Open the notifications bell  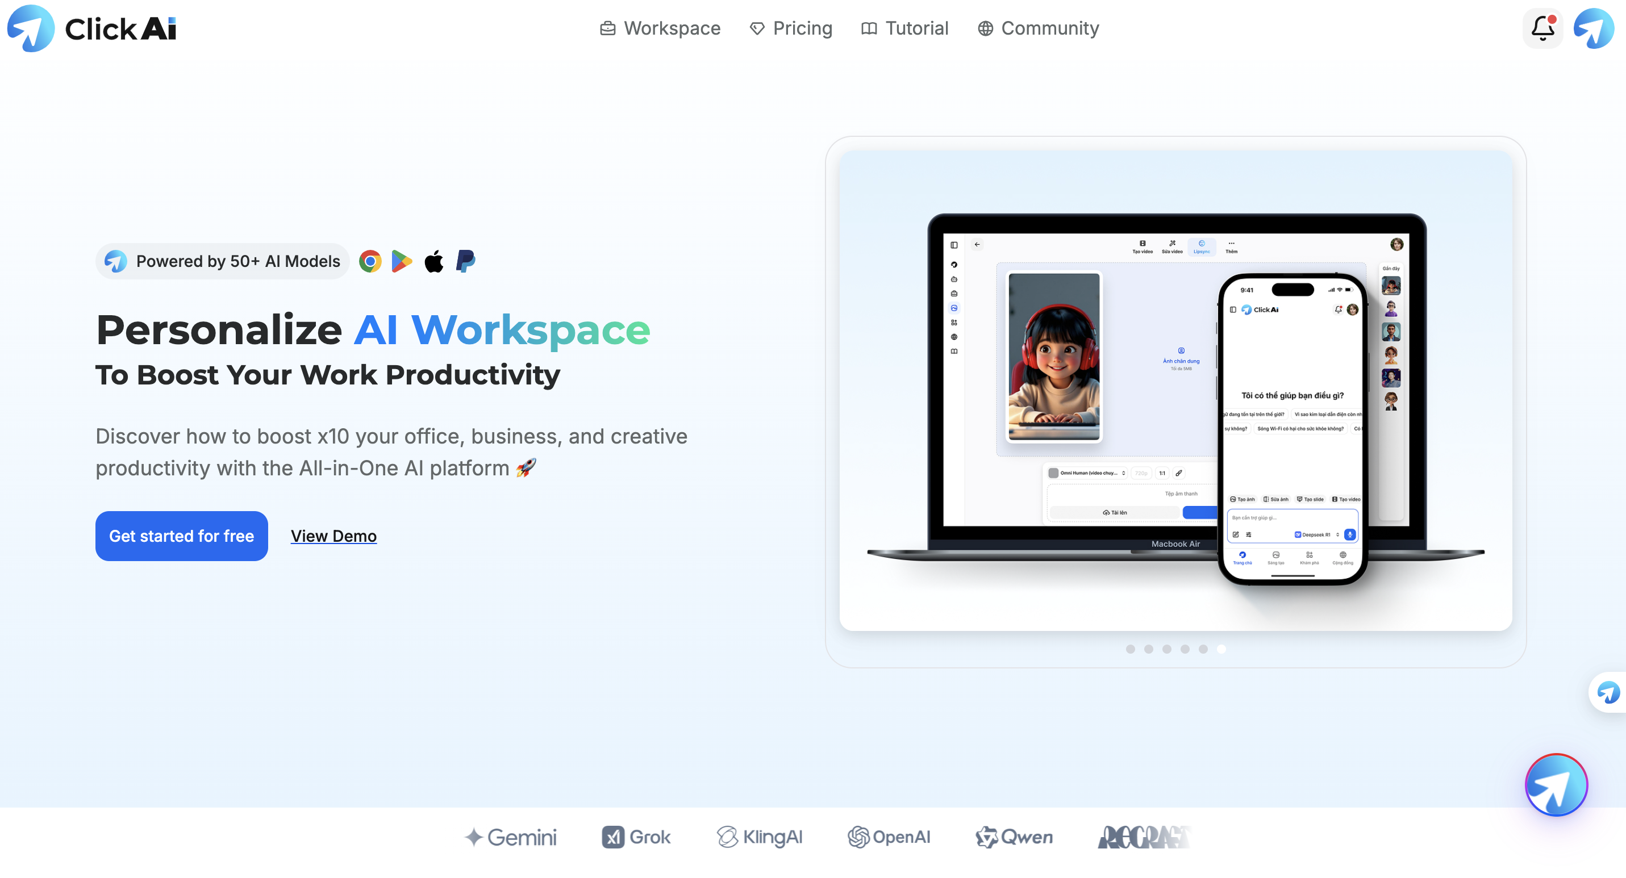tap(1542, 28)
